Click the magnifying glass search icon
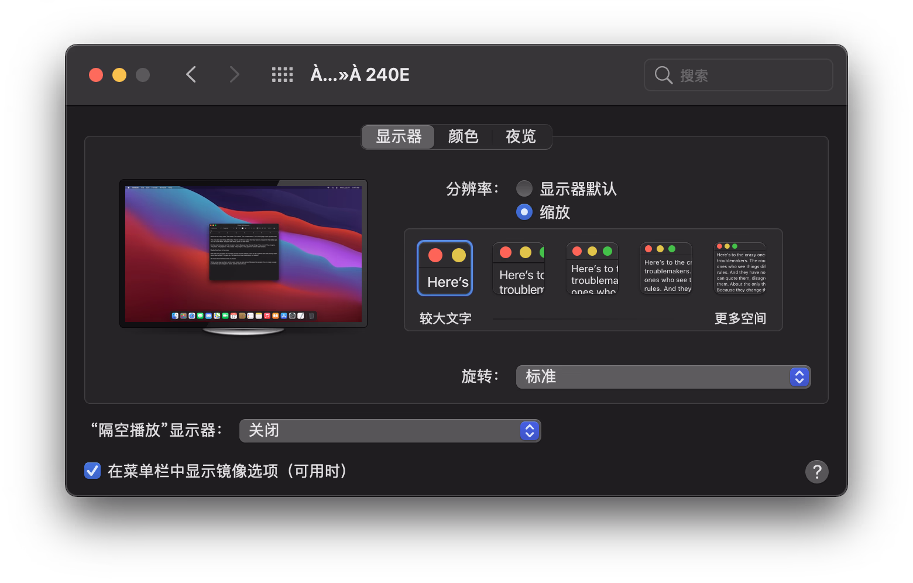Viewport: 913px width, 583px height. (x=663, y=75)
